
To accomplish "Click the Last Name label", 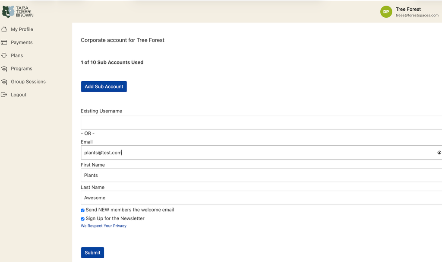I will 93,187.
